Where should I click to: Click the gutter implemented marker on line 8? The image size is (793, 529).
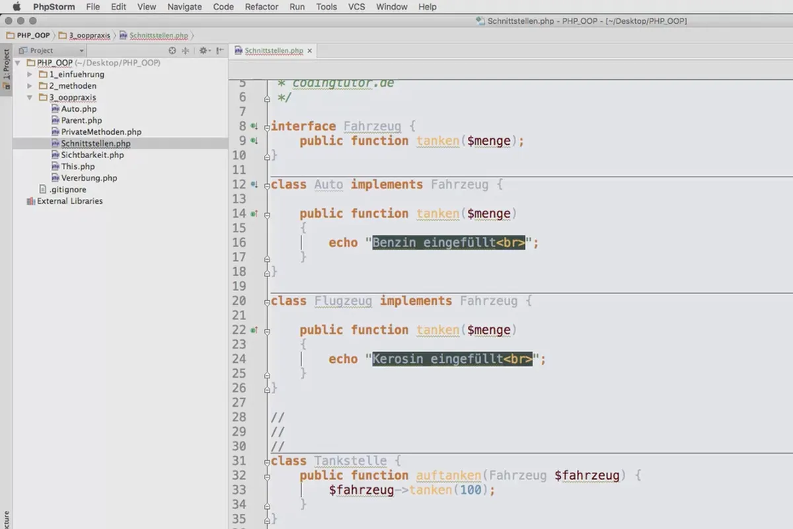coord(254,126)
